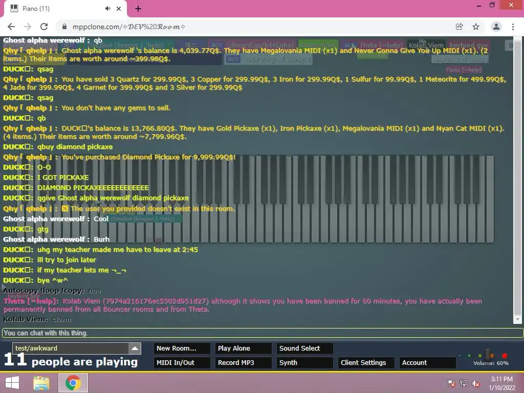
Task: Mute the Piano tab audio
Action: coord(107,9)
